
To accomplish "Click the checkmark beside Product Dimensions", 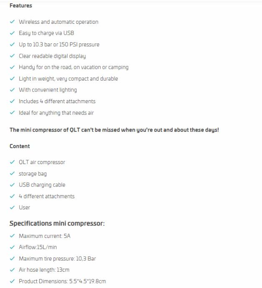I will [x=12, y=281].
